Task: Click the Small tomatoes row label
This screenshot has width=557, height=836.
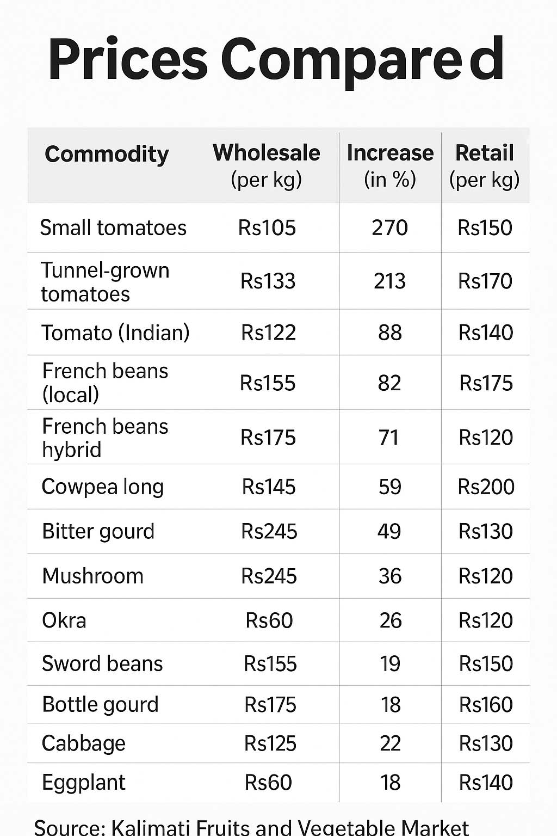Action: pos(113,228)
